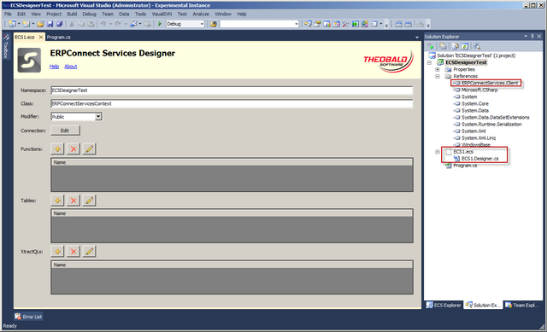Click the Paste toolbar icon
This screenshot has width=547, height=332.
pyautogui.click(x=91, y=24)
